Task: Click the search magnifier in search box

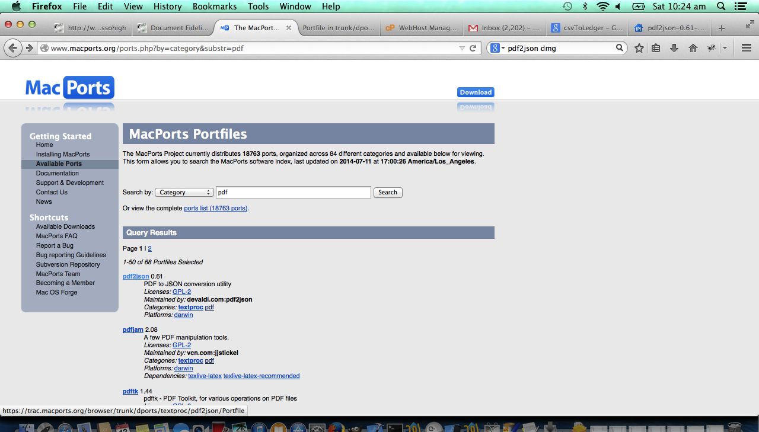Action: (620, 48)
